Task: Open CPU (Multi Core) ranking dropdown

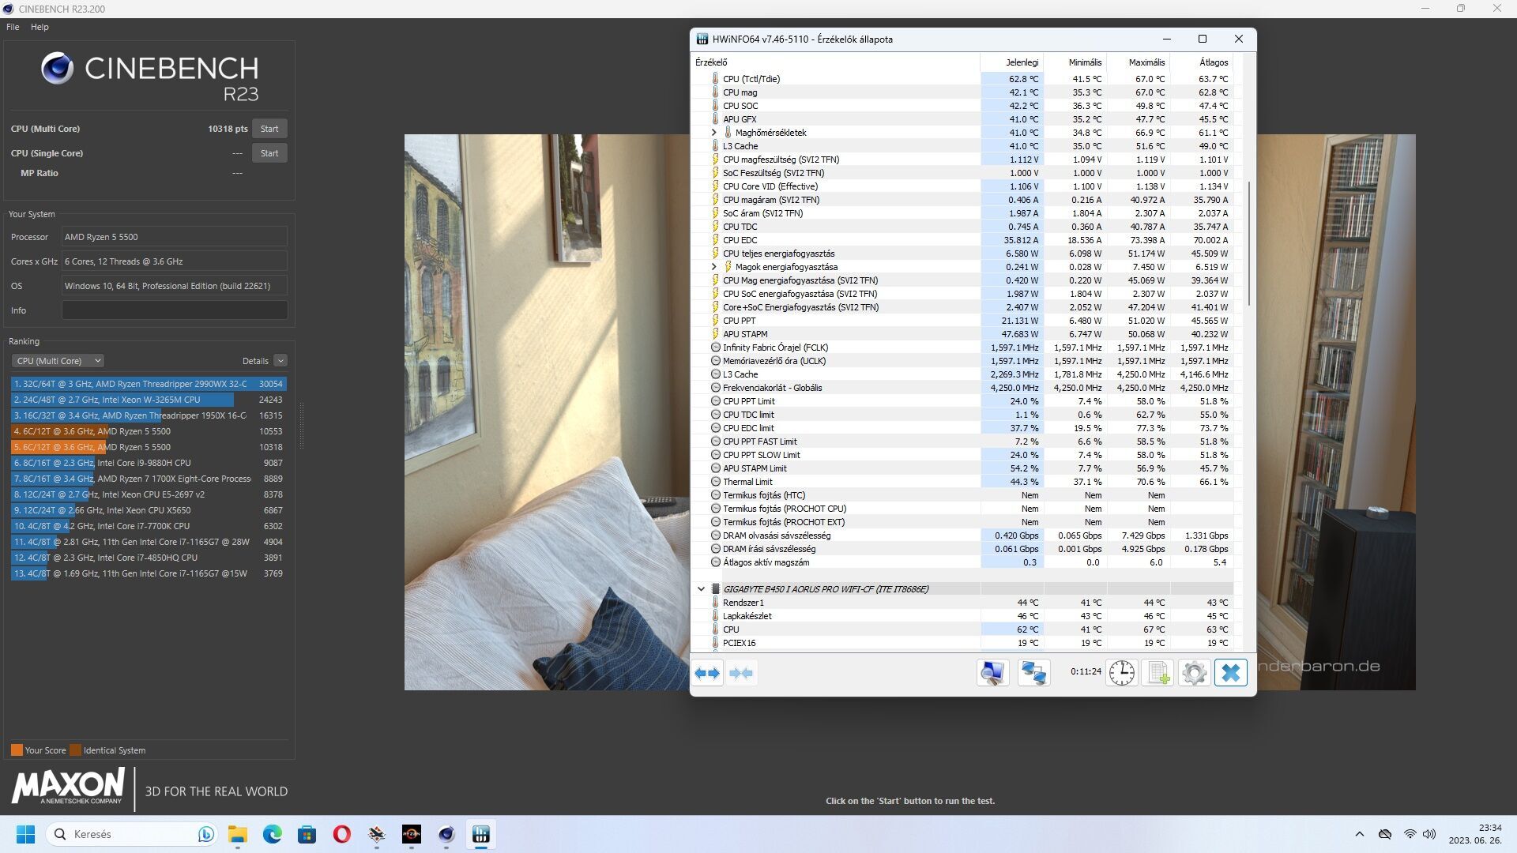Action: (58, 361)
